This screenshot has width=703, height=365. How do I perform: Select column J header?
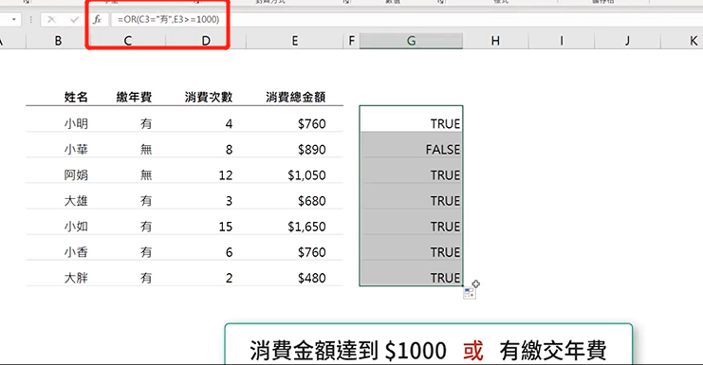tap(627, 41)
